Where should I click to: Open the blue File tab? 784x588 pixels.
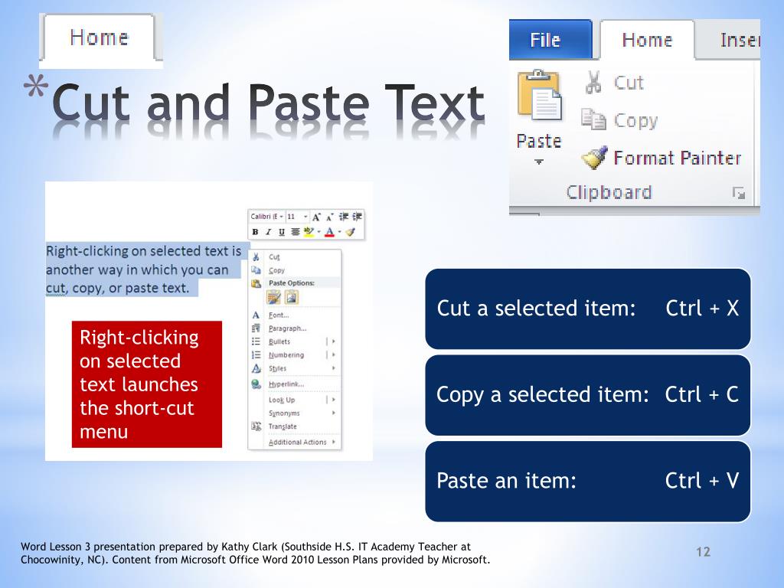point(550,40)
